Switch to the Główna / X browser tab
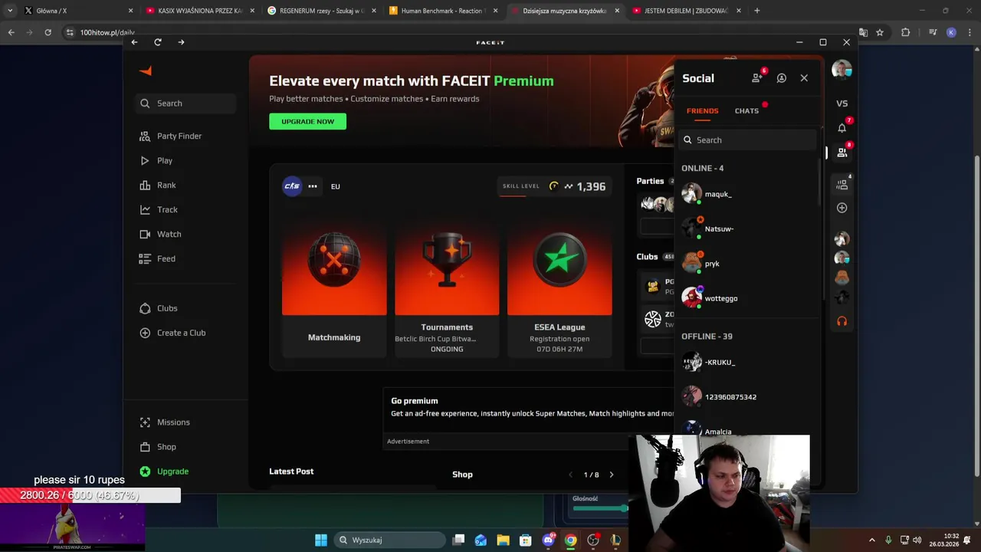 tap(78, 11)
